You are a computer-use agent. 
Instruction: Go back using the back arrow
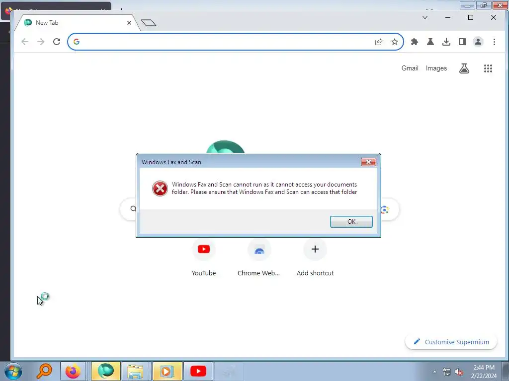click(25, 42)
